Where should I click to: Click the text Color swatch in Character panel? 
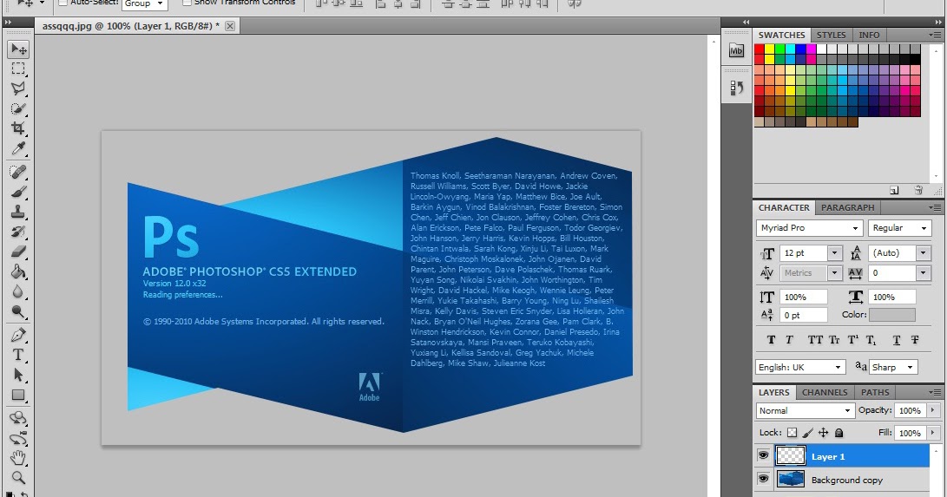tap(892, 315)
